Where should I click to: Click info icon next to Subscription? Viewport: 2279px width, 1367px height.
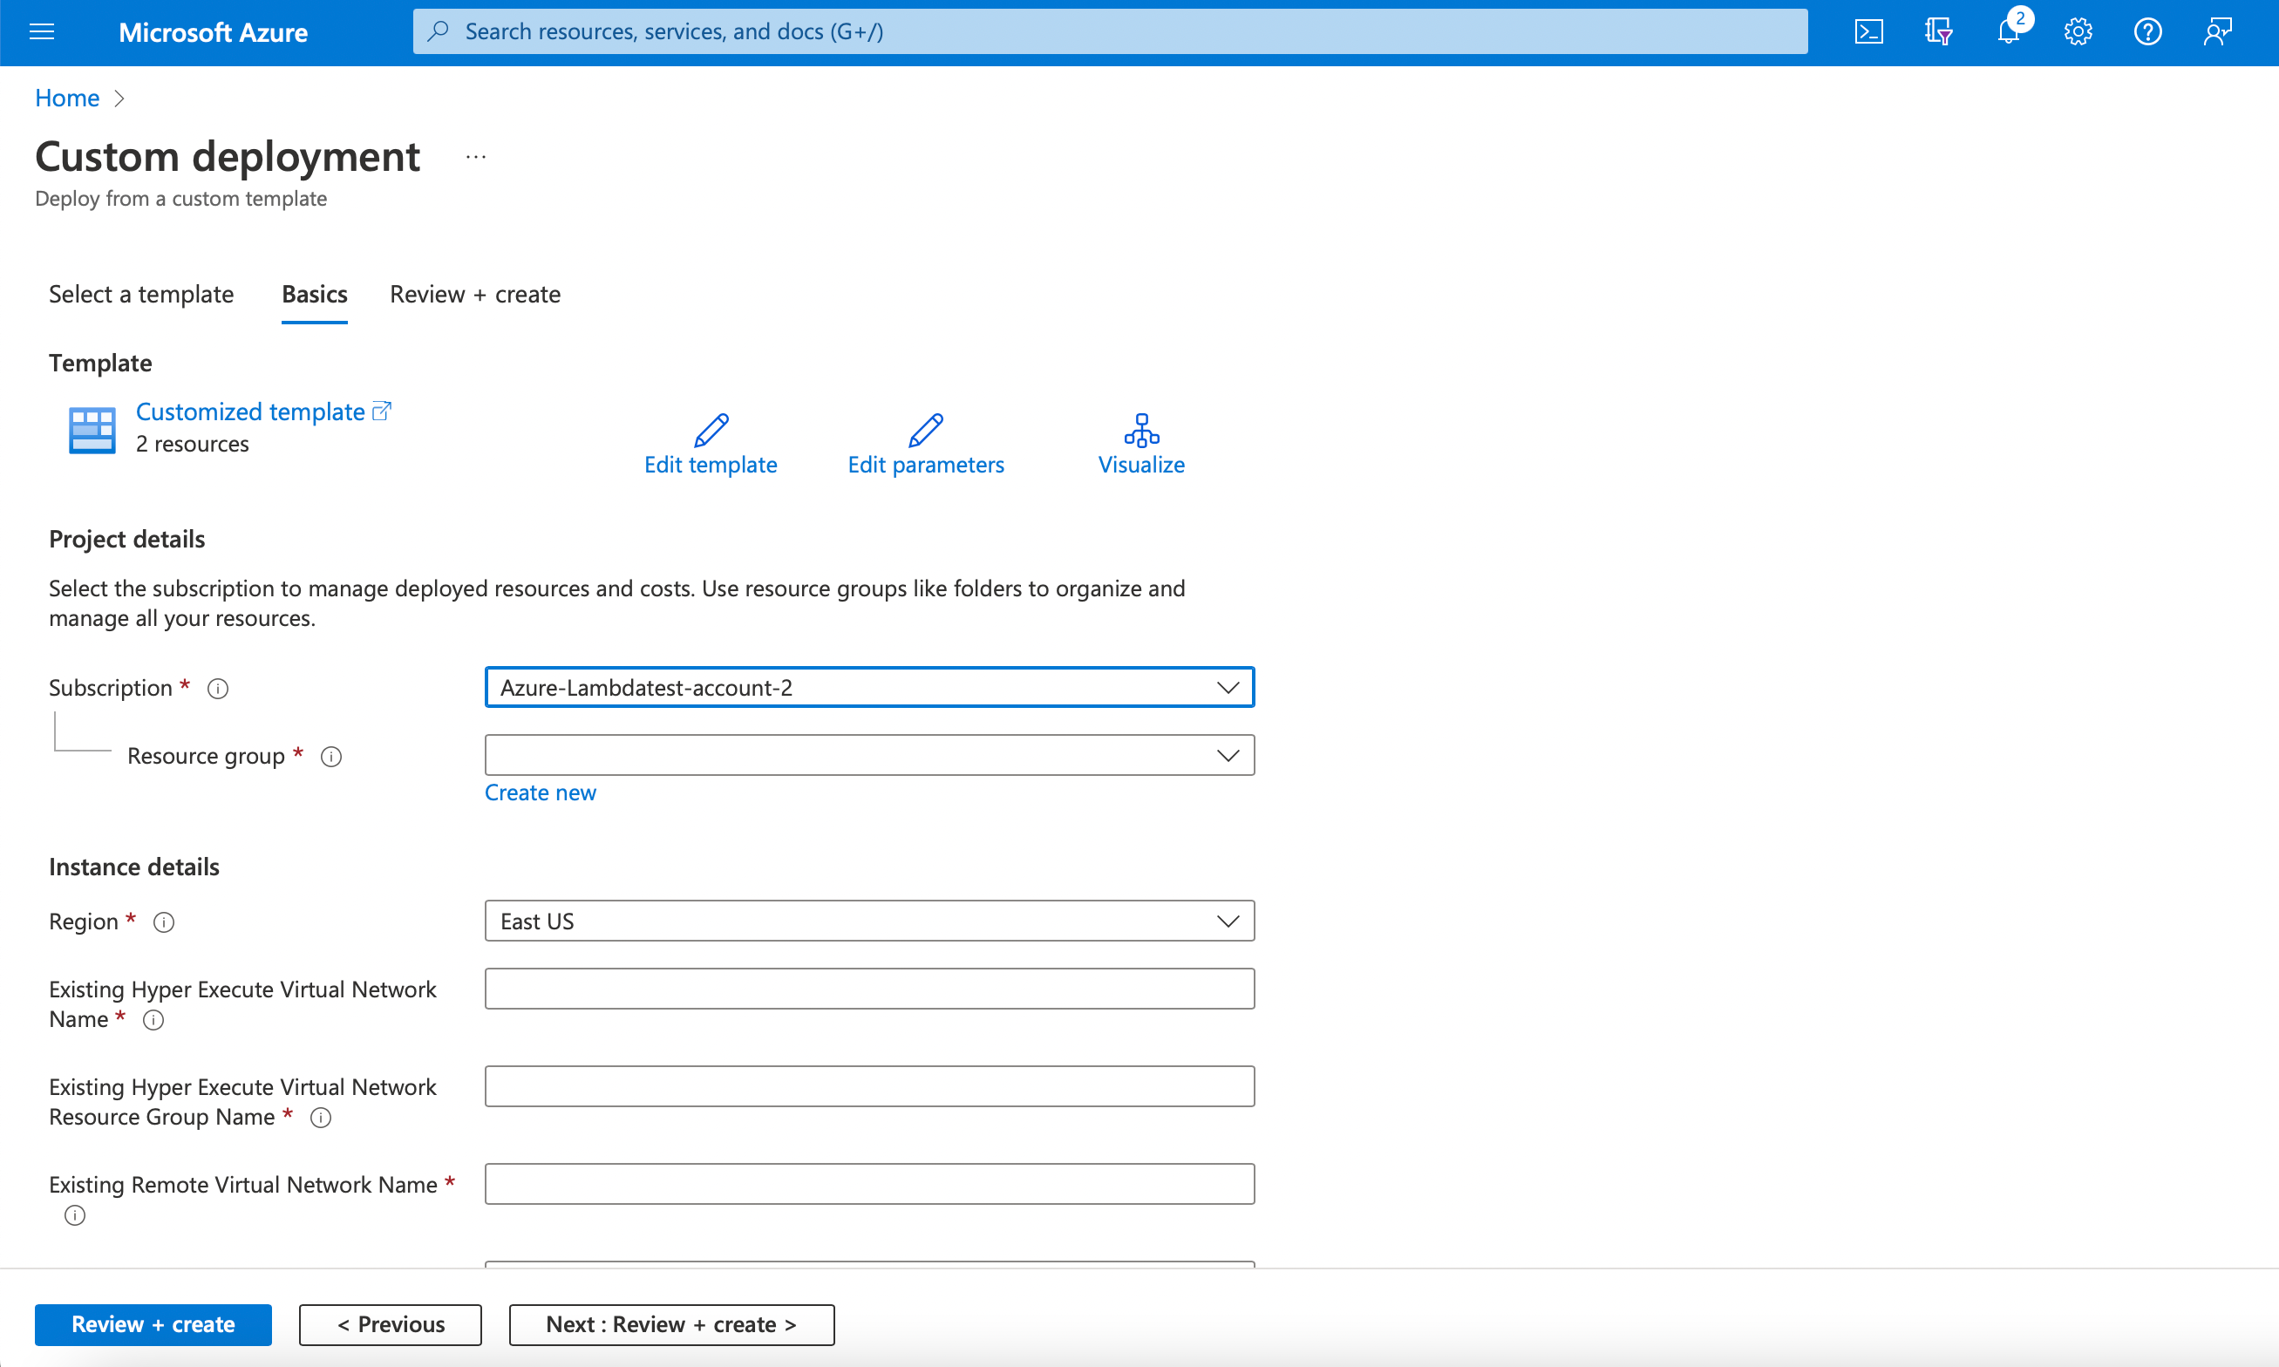[217, 688]
